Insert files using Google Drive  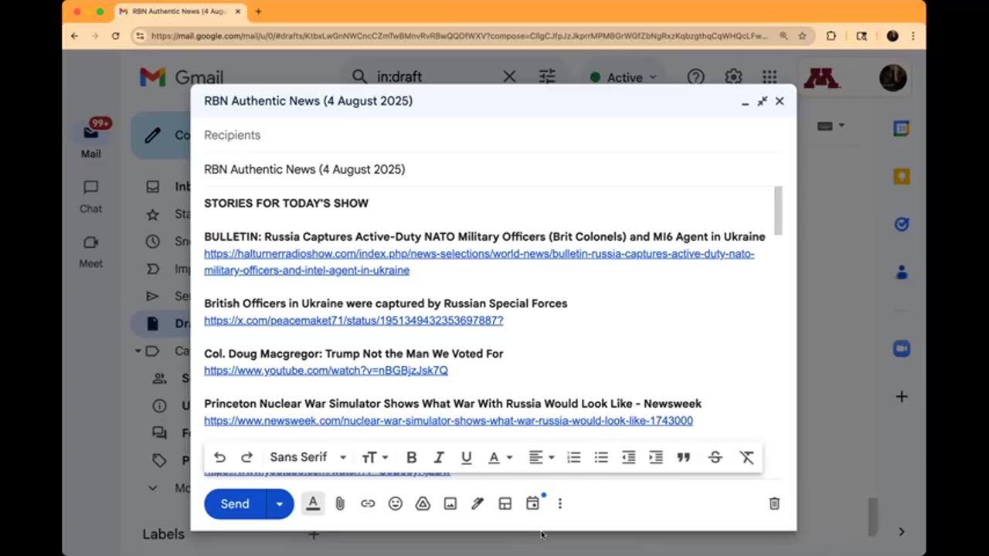pyautogui.click(x=423, y=503)
